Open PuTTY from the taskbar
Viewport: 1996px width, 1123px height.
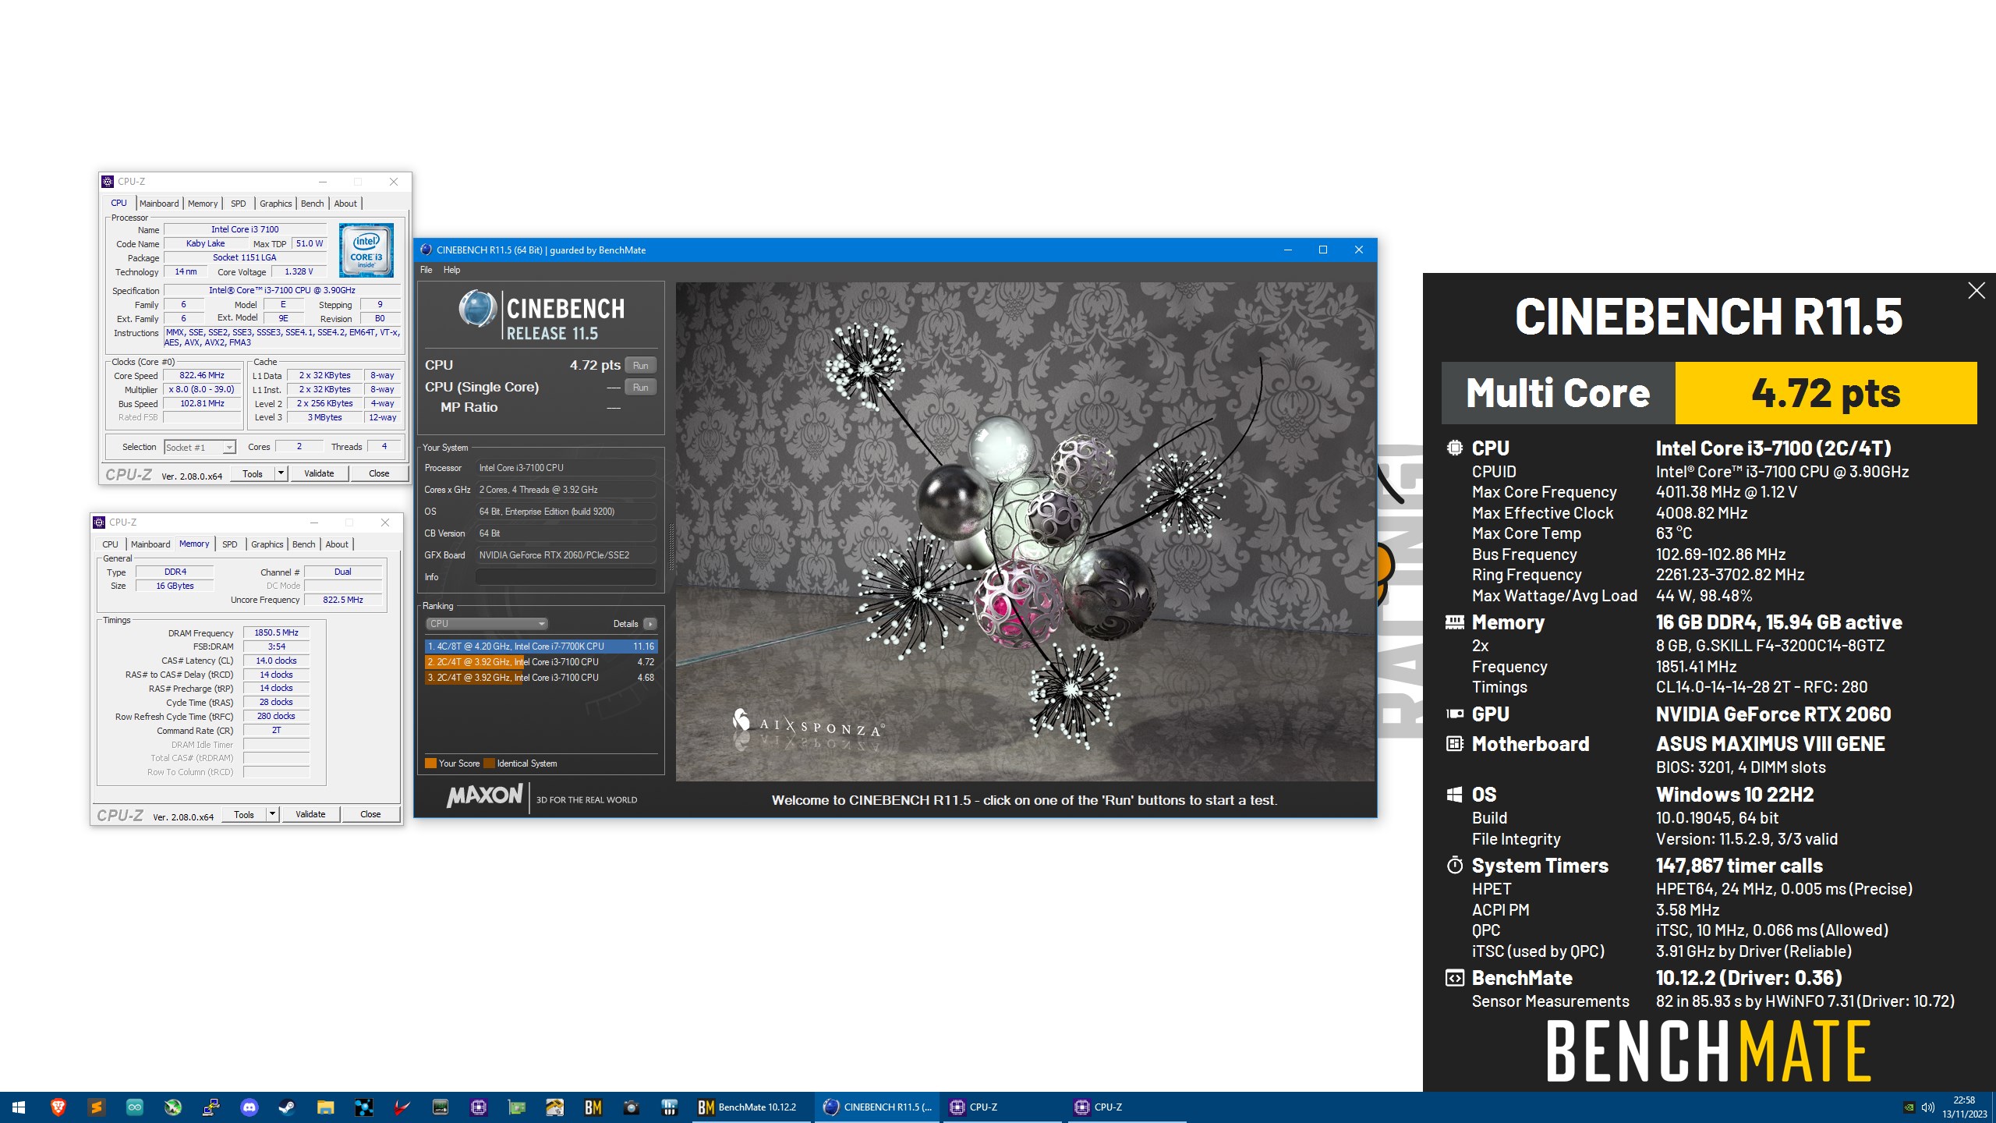point(211,1107)
